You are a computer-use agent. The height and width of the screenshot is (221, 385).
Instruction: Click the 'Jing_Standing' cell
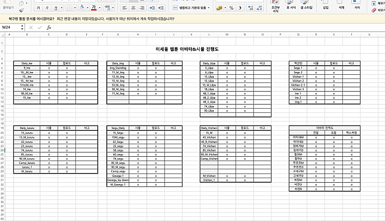click(x=118, y=68)
